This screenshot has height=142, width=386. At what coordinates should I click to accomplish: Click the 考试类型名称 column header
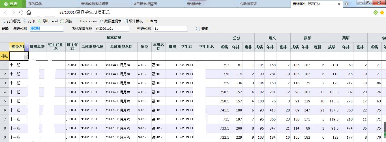point(121,47)
